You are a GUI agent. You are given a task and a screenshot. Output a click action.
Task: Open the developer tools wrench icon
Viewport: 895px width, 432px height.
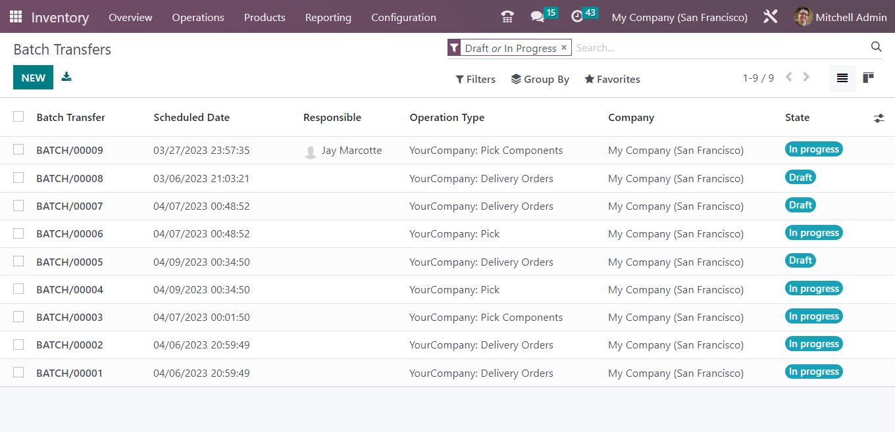click(x=770, y=16)
